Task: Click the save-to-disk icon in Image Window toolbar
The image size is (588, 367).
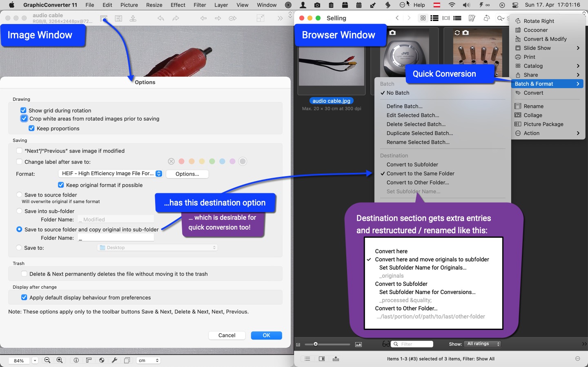Action: pos(133,18)
